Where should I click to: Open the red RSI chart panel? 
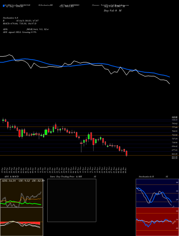(157, 222)
